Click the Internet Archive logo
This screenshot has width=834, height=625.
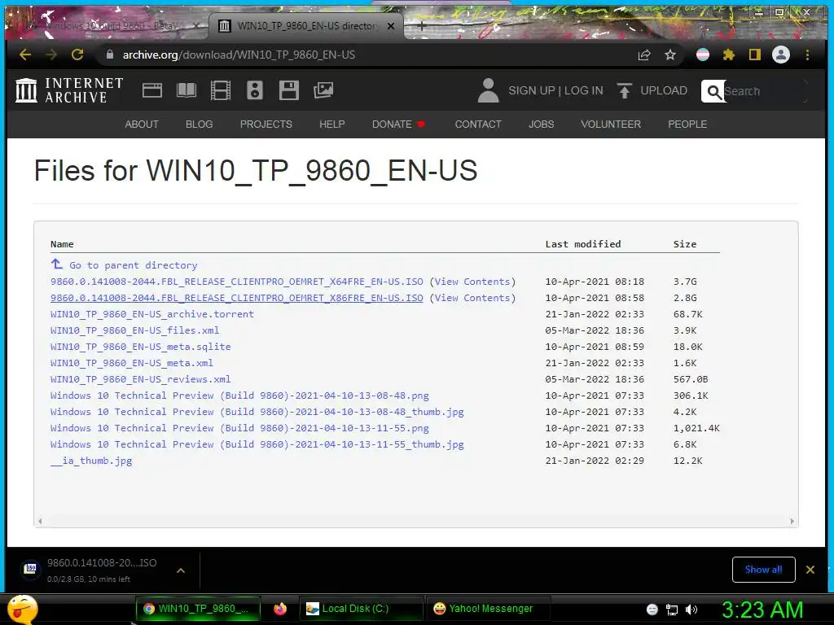click(70, 90)
